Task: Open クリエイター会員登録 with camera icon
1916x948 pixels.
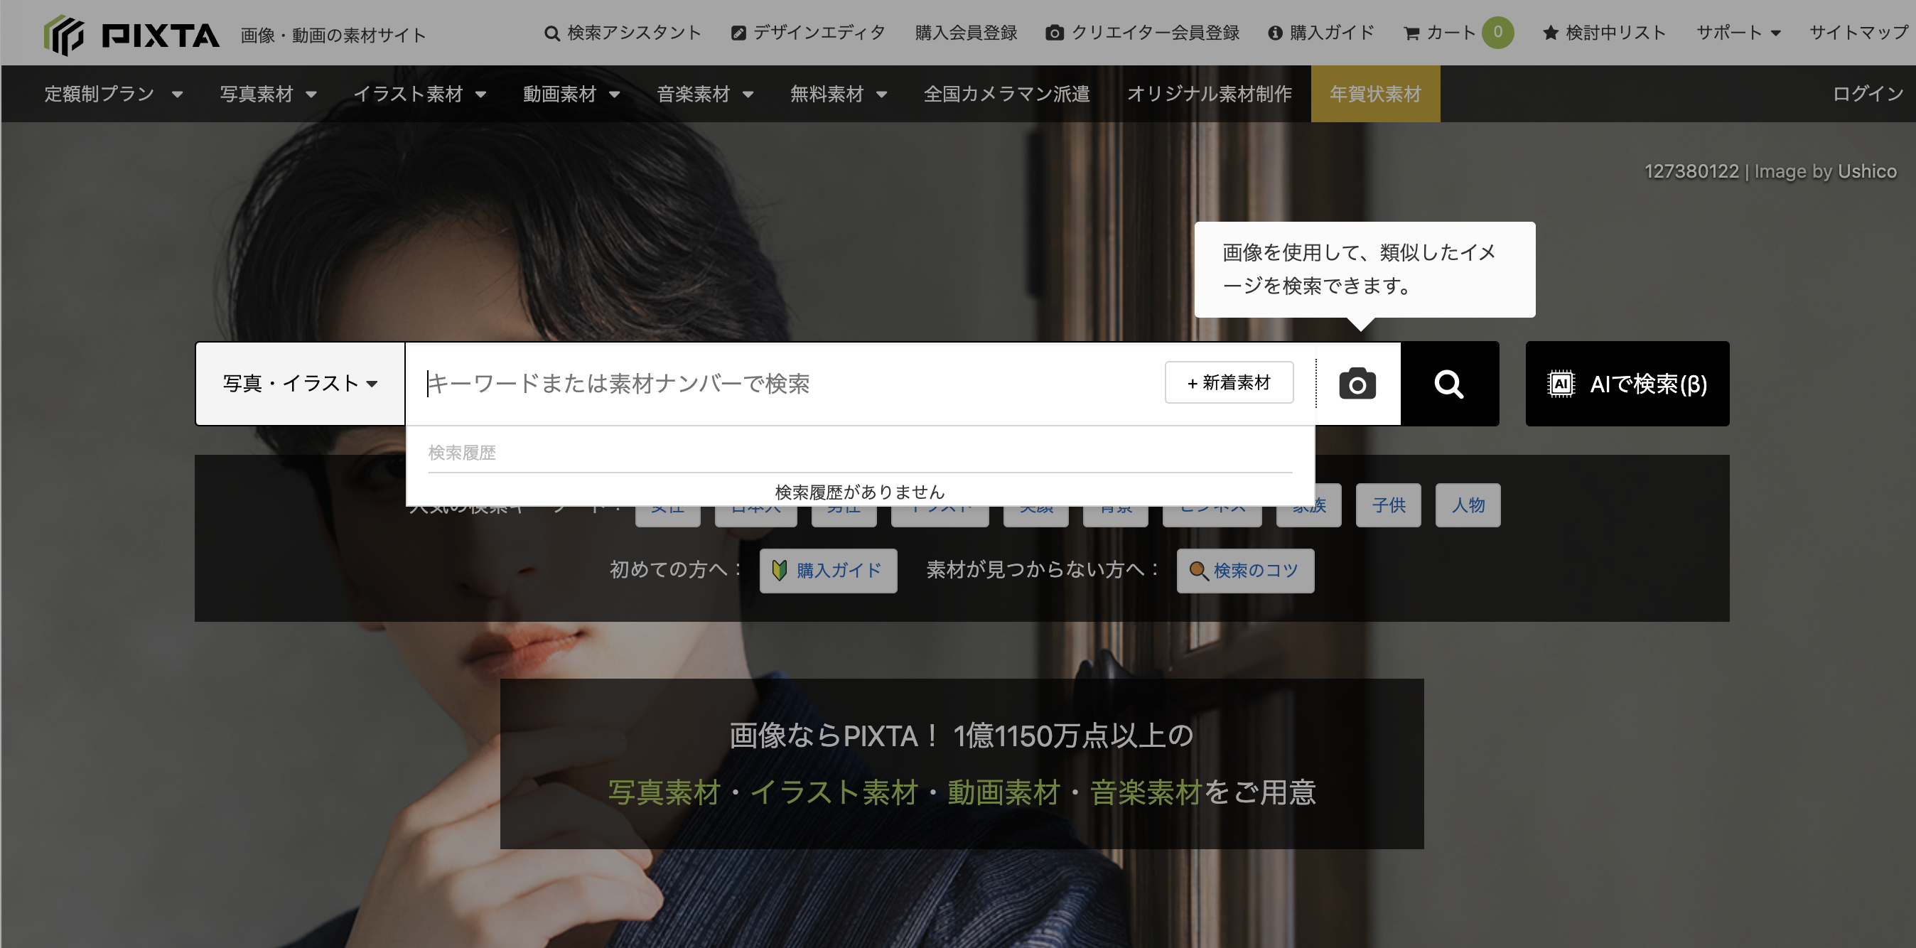Action: click(1143, 33)
